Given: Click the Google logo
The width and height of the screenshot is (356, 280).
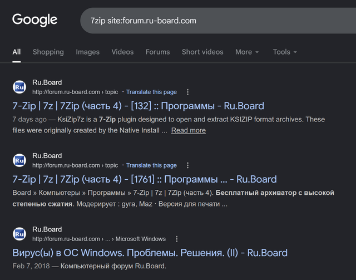Looking at the screenshot, I should [34, 20].
